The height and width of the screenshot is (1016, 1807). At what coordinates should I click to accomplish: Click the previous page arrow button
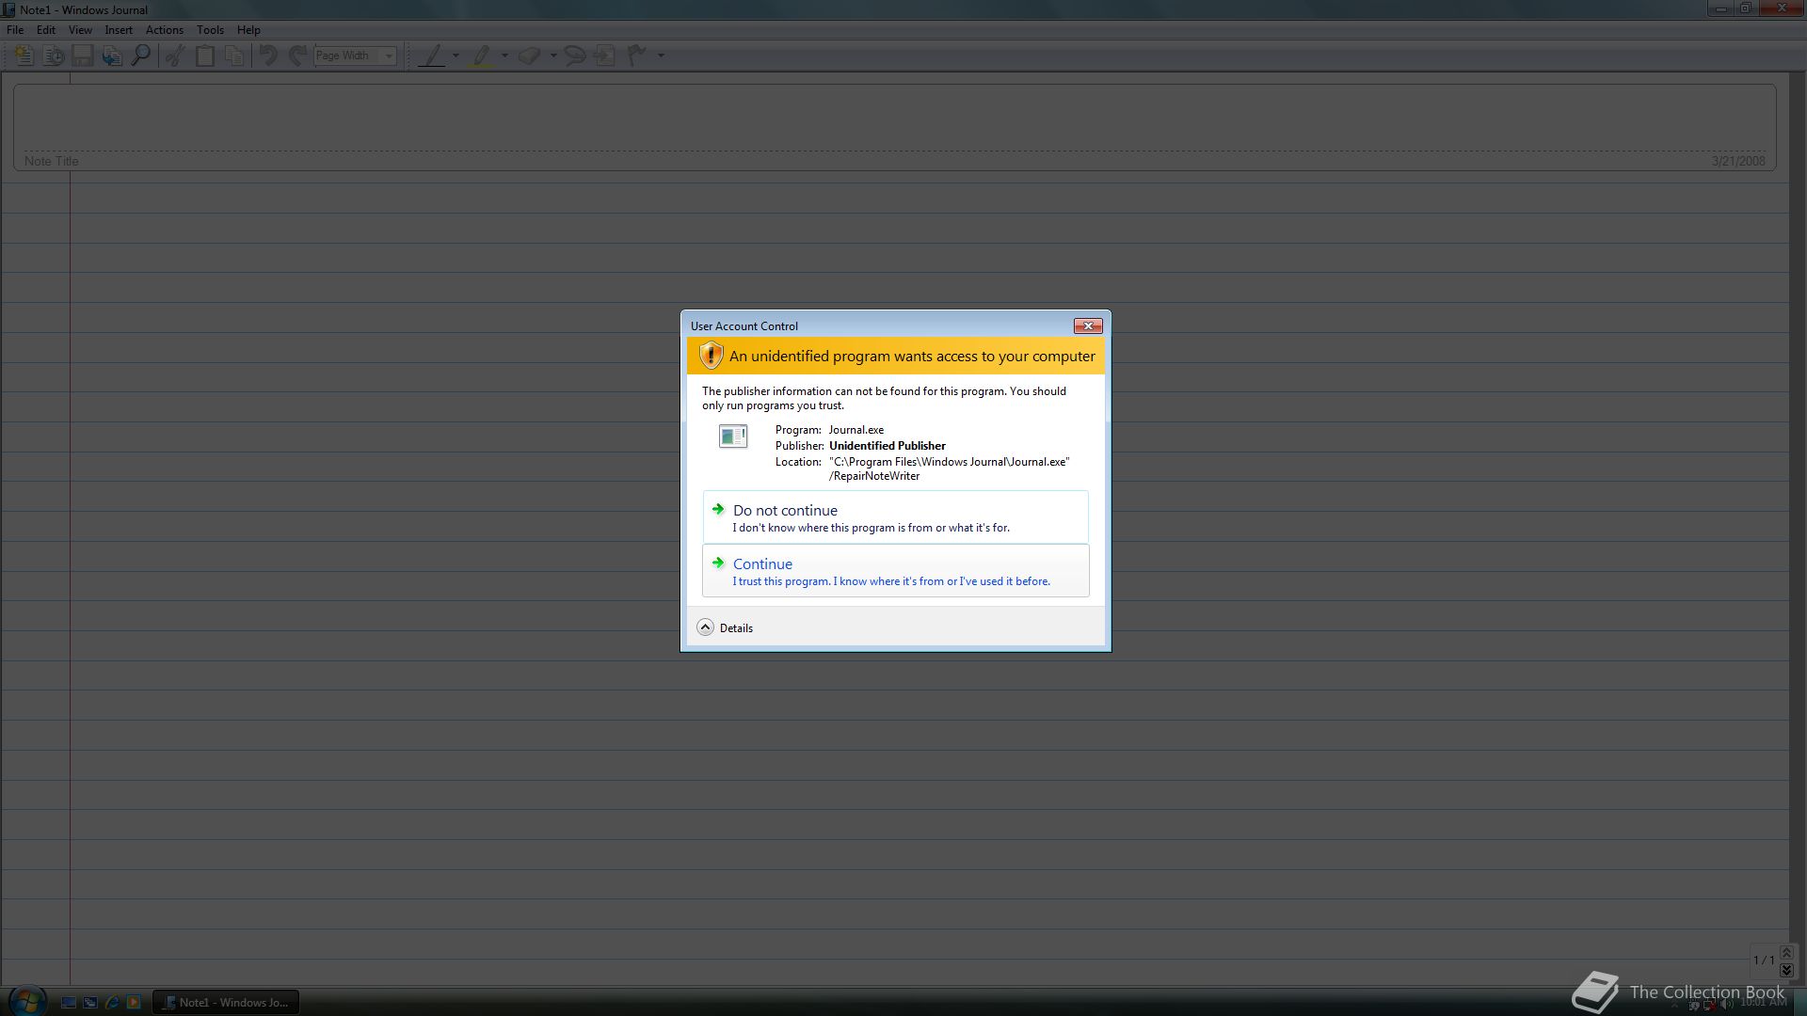(x=1786, y=953)
